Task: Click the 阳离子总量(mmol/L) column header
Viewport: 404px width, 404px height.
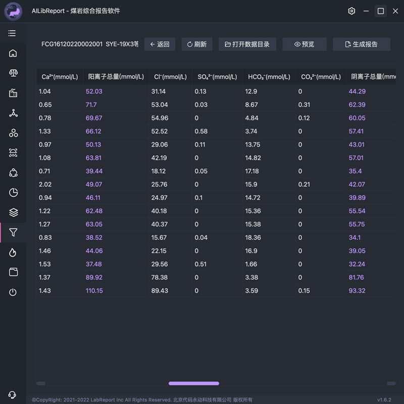Action: [x=116, y=77]
